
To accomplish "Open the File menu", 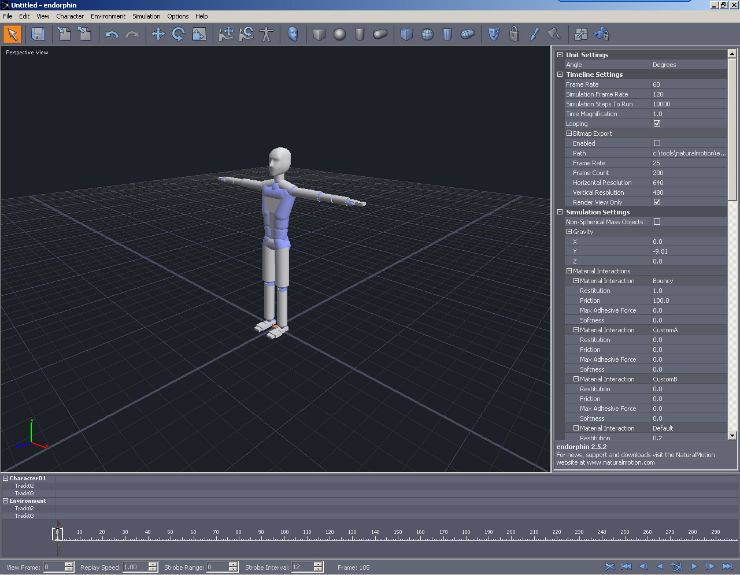I will pyautogui.click(x=8, y=16).
